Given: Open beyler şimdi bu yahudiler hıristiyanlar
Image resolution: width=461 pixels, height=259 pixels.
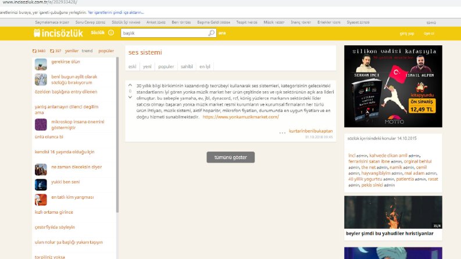Looking at the screenshot, I should tap(389, 233).
